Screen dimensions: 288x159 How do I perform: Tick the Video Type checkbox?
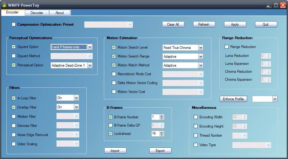pyautogui.click(x=196, y=145)
